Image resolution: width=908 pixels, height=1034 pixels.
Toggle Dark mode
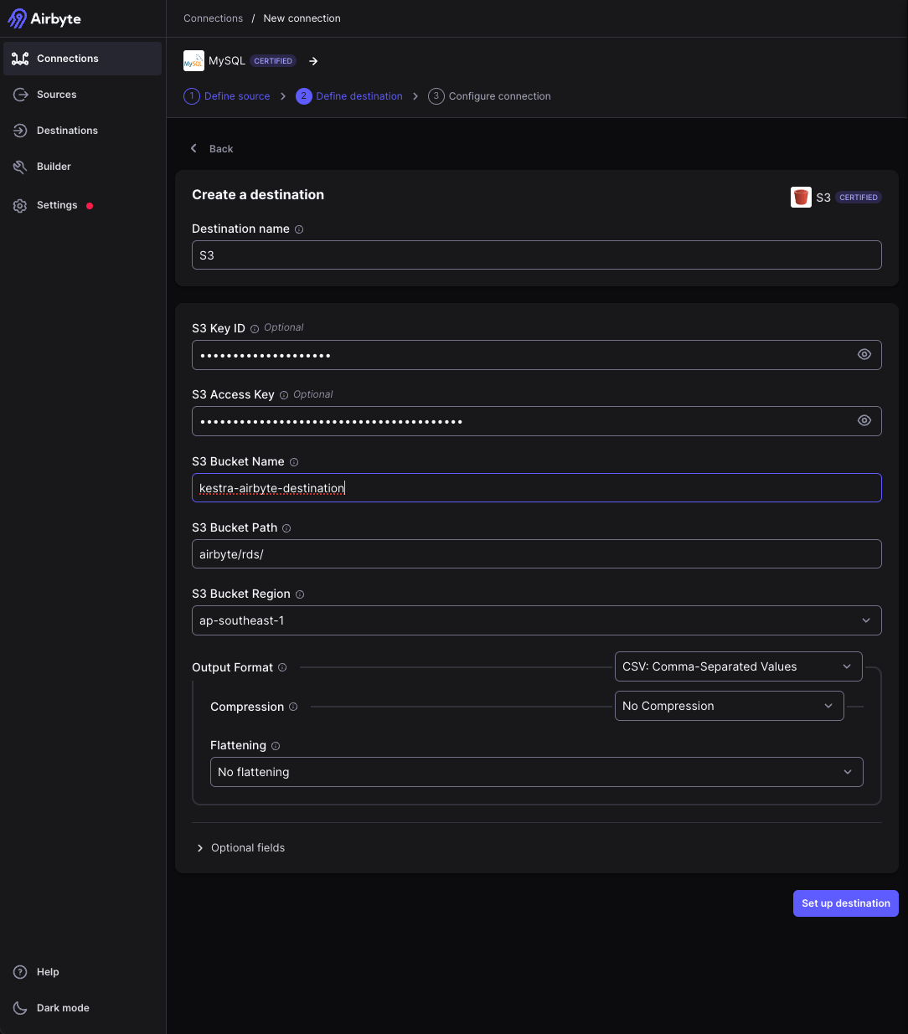62,1007
